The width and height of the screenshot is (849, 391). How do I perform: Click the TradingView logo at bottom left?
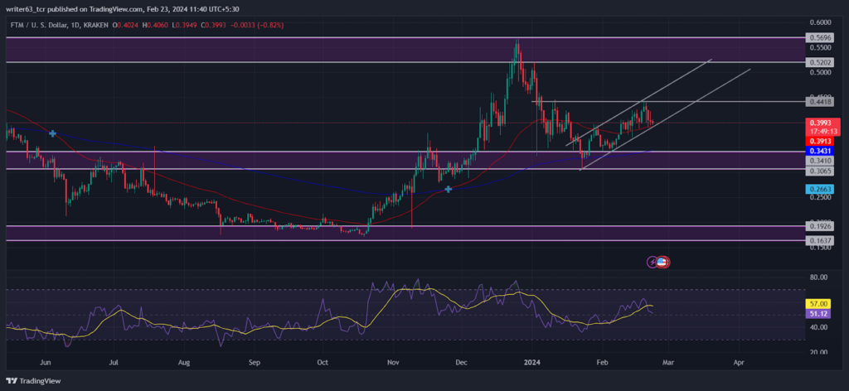pyautogui.click(x=33, y=381)
